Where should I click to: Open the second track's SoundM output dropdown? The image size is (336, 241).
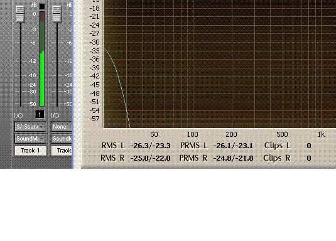(62, 139)
